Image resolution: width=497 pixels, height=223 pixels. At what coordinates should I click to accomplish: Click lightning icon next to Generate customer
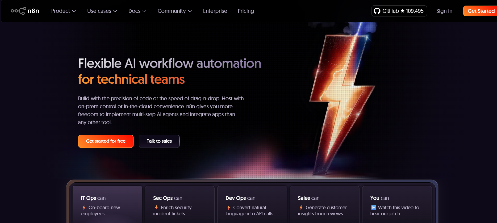pyautogui.click(x=301, y=208)
